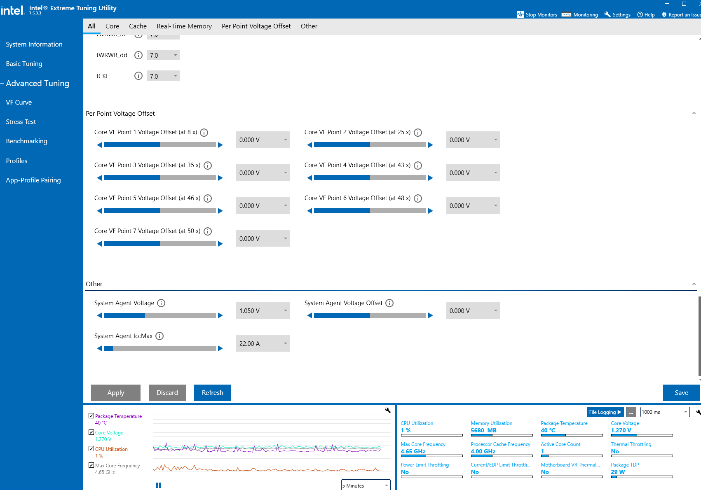
Task: Switch to the Core tab
Action: (112, 26)
